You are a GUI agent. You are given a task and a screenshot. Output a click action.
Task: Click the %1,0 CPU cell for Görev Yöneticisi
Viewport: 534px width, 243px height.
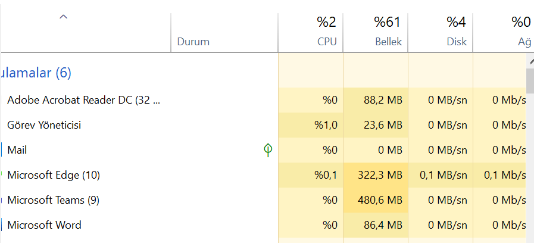point(326,125)
